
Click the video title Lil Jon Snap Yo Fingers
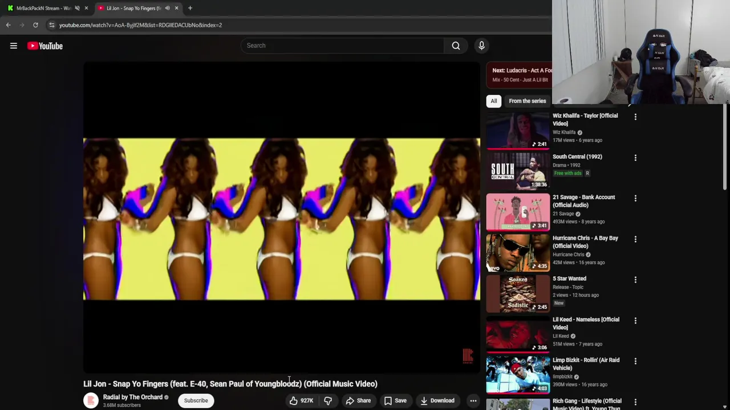tap(230, 384)
